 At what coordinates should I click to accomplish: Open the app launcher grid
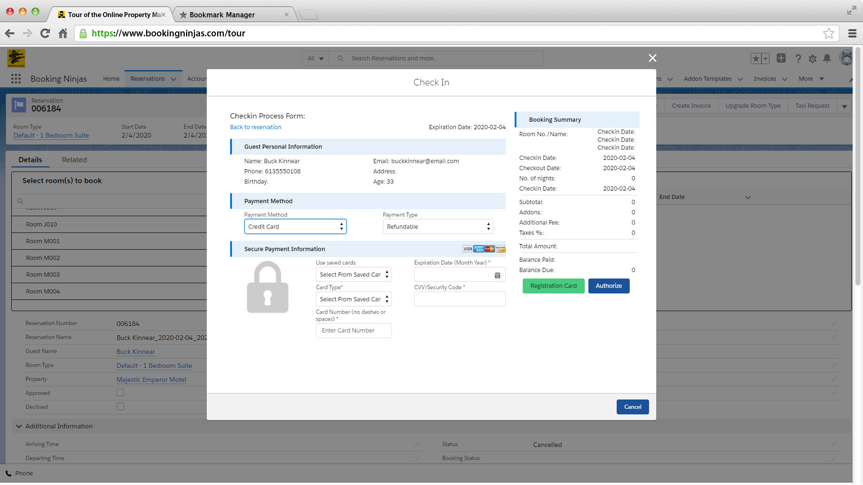tap(16, 79)
